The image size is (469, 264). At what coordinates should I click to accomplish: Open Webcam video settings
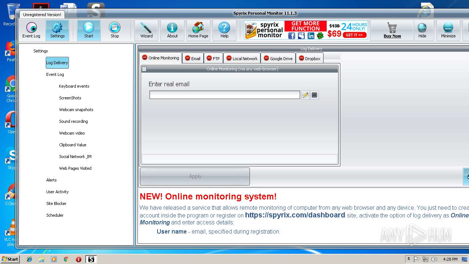[72, 133]
